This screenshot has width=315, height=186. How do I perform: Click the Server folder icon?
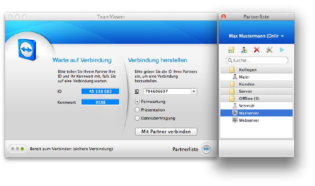(232, 91)
